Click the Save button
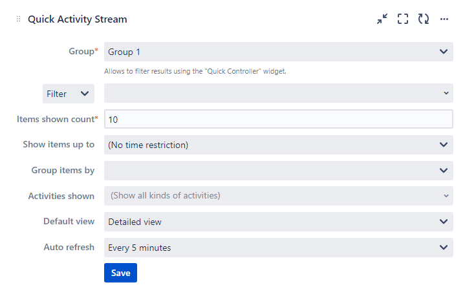465x287 pixels. 120,273
